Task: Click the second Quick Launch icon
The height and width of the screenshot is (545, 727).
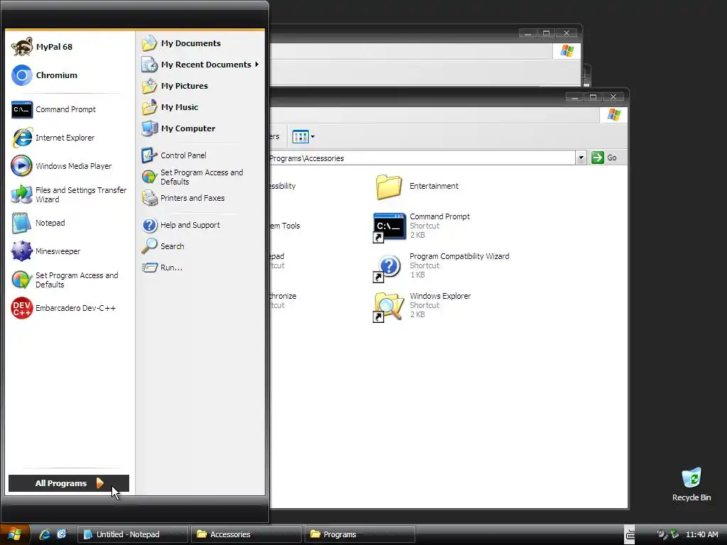Action: click(x=61, y=534)
